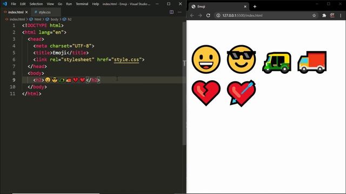Minimize the VS Code window
Viewport: 346px width, 194px height.
tap(157, 4)
